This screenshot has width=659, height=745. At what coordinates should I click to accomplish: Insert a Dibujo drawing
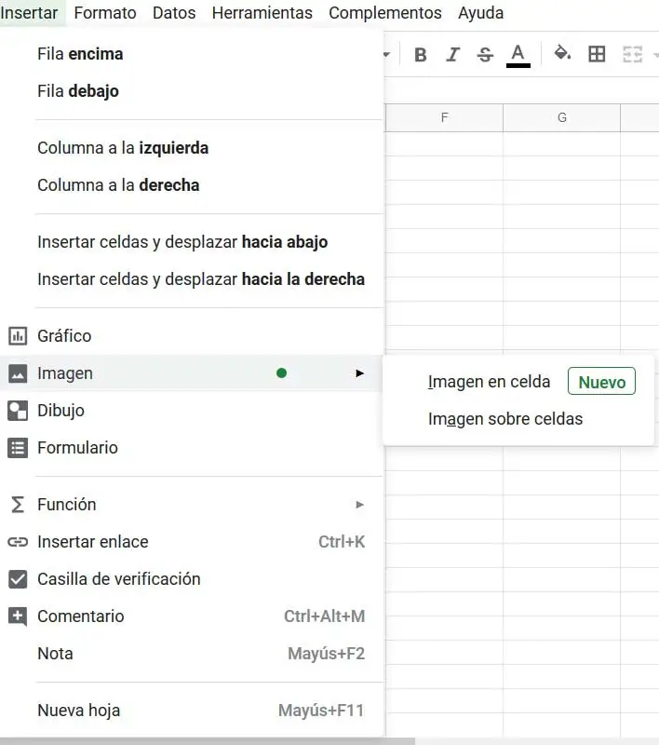click(x=61, y=410)
